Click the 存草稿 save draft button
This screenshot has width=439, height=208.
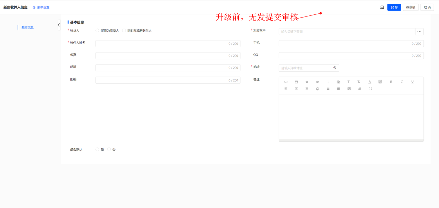[411, 7]
